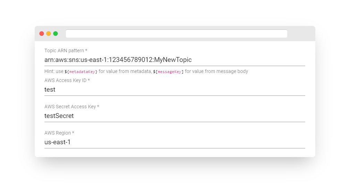Click the empty address bar at top

pos(176,34)
